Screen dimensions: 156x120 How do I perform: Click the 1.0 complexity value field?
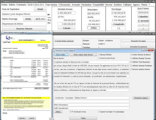pos(119,28)
